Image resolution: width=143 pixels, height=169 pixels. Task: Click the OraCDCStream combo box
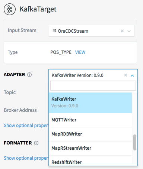92,31
